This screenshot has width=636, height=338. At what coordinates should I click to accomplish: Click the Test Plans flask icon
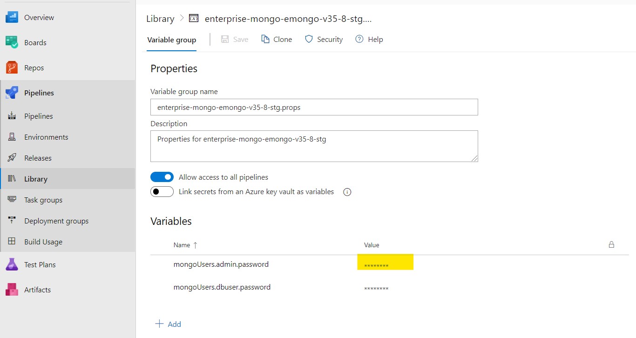[x=12, y=264]
